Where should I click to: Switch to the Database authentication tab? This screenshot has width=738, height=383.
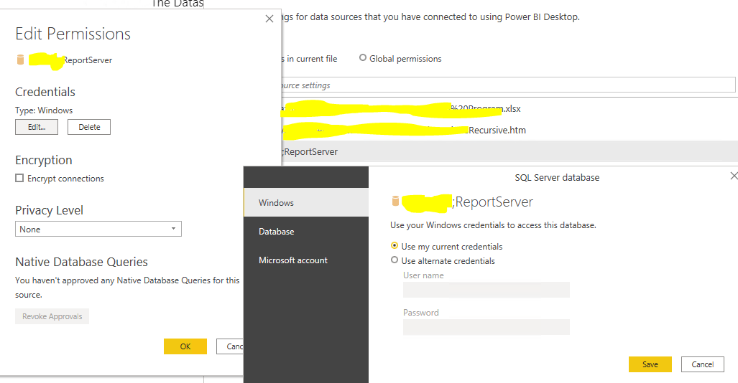click(306, 231)
